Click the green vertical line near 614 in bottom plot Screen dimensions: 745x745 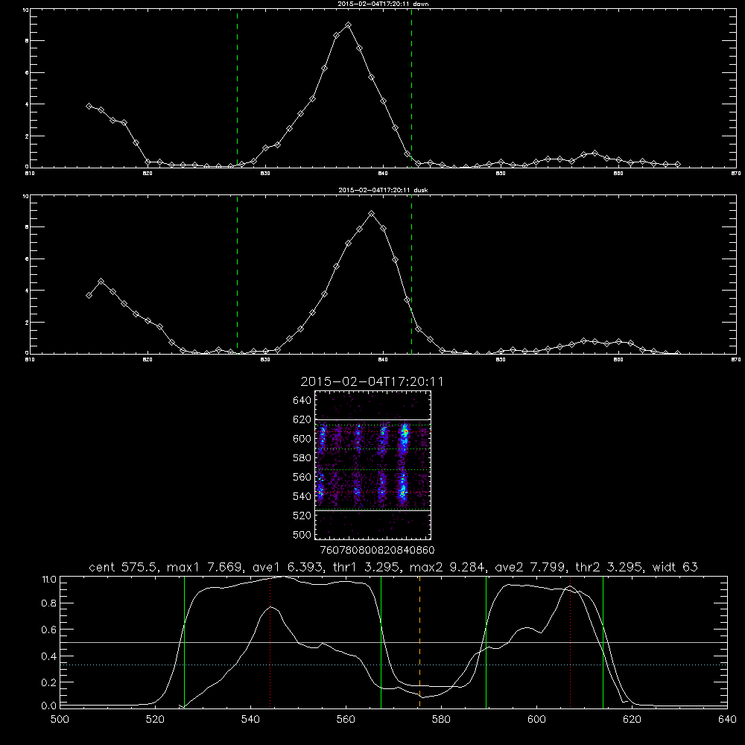(x=603, y=642)
